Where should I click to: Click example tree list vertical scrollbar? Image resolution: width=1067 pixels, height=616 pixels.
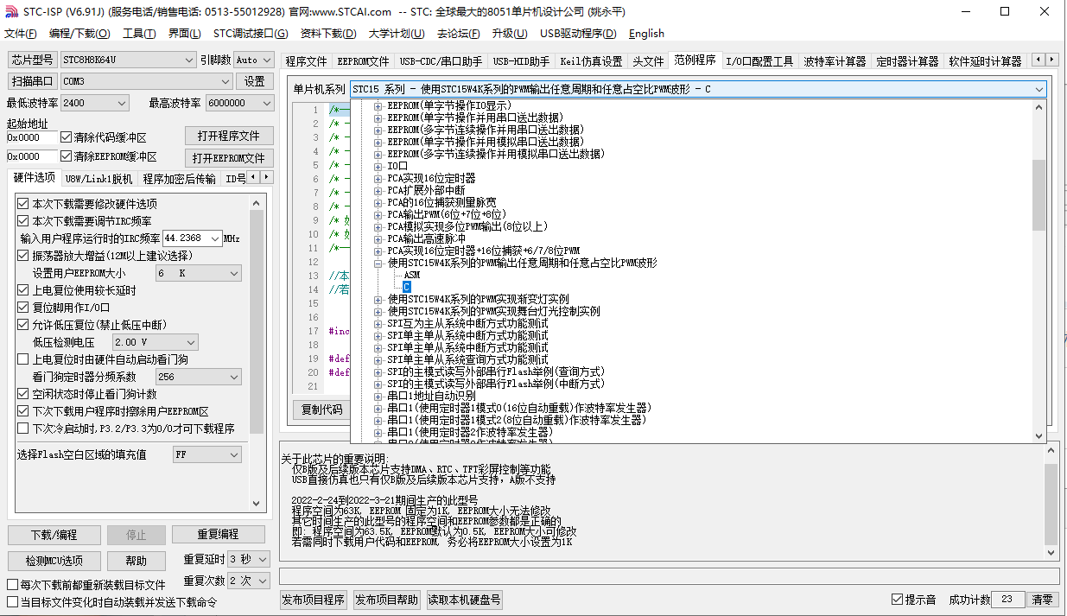point(1039,270)
